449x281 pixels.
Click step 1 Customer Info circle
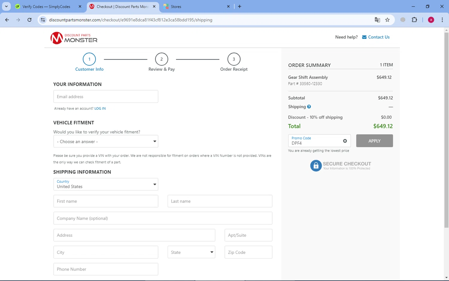click(x=89, y=59)
